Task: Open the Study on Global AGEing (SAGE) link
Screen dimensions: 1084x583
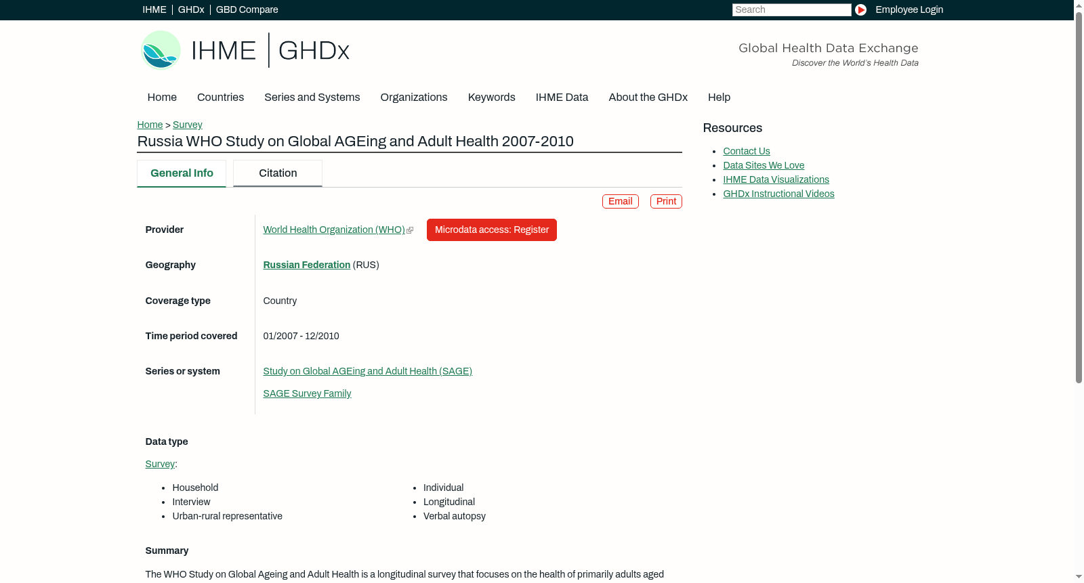Action: (x=368, y=372)
